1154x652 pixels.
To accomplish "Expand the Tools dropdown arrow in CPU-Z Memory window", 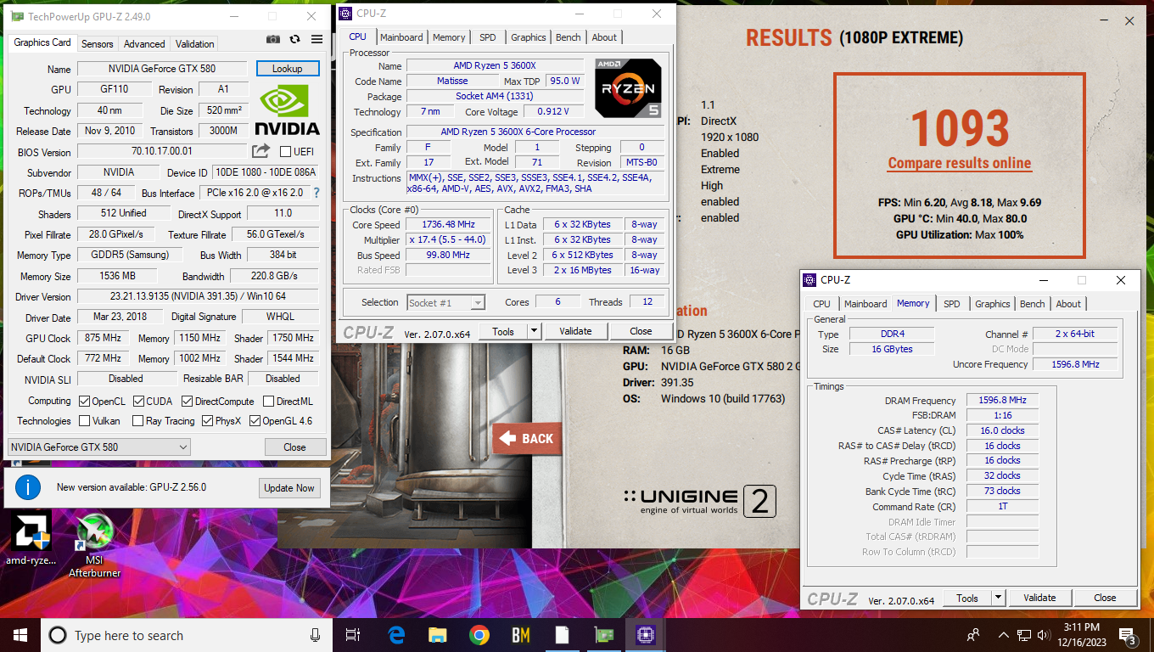I will tap(998, 598).
